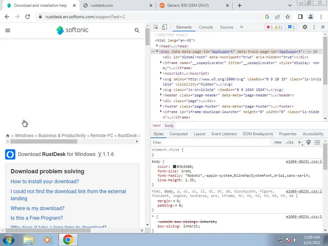Expand the footer page-footer node
The width and height of the screenshot is (328, 246).
(x=161, y=106)
